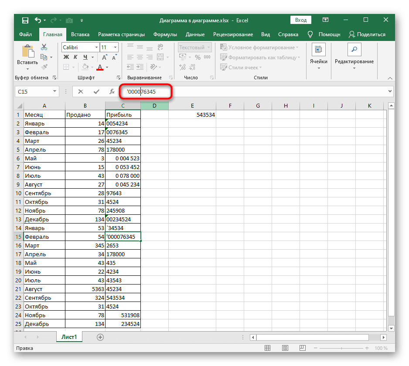Image resolution: width=409 pixels, height=366 pixels.
Task: Expand the Name Box dropdown arrow
Action: pos(55,91)
